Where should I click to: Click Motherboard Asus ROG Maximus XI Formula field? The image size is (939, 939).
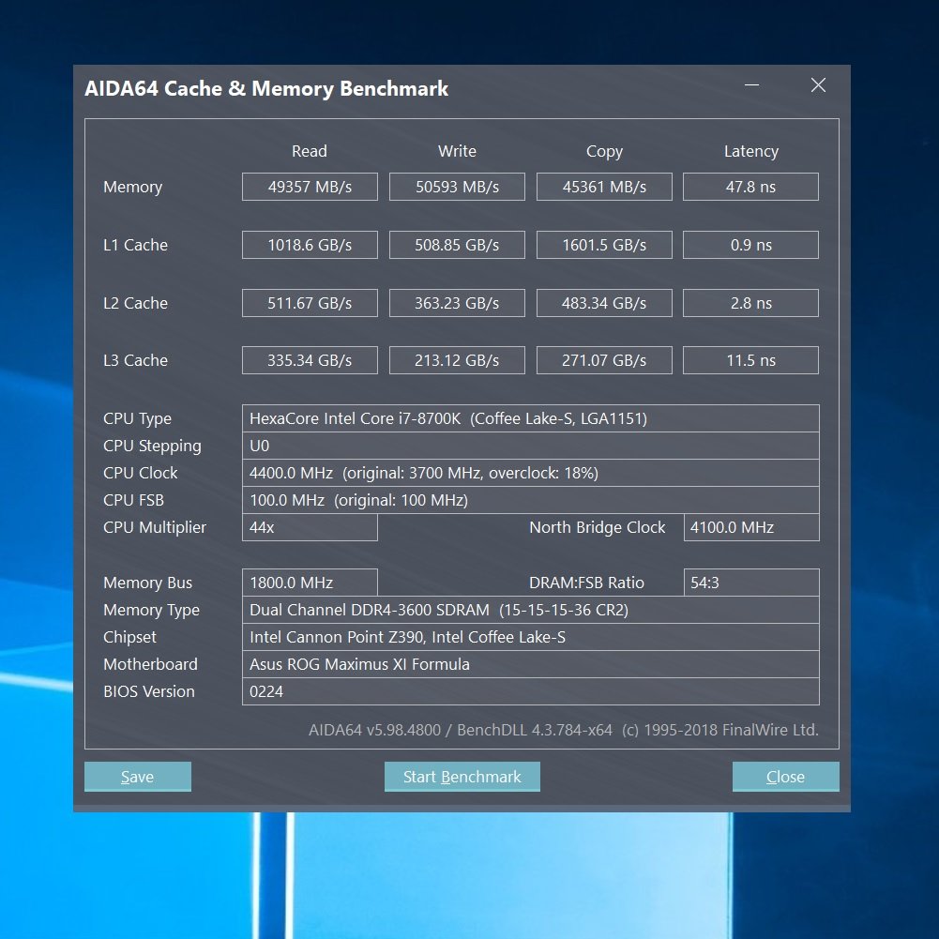click(531, 664)
